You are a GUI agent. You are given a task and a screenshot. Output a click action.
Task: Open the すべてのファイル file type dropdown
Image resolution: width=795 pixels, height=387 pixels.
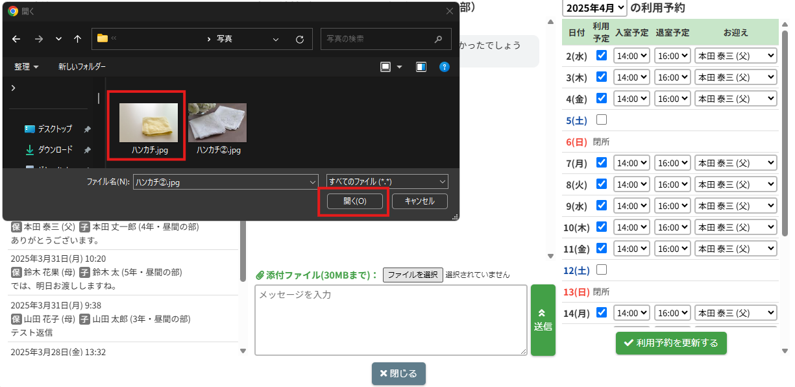(x=387, y=182)
